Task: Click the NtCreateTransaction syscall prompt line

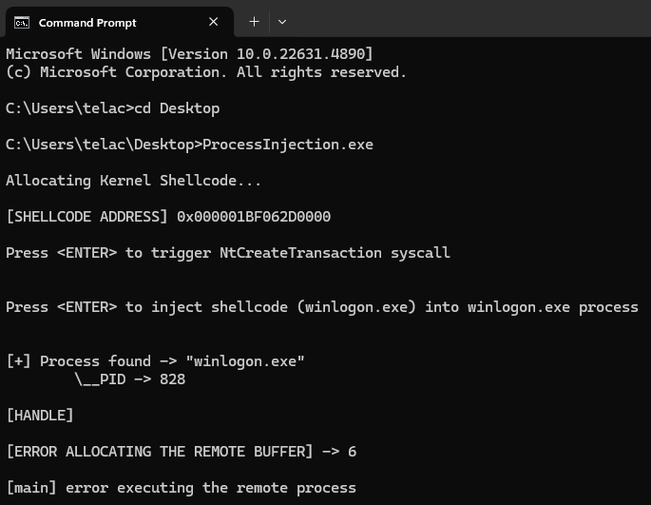Action: [228, 253]
